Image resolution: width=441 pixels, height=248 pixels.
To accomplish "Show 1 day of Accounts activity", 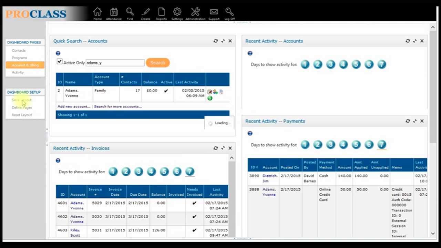I will pyautogui.click(x=305, y=64).
